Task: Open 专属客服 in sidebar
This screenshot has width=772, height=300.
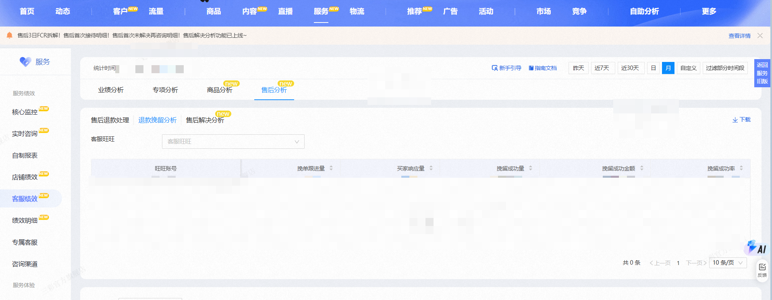Action: (x=25, y=242)
